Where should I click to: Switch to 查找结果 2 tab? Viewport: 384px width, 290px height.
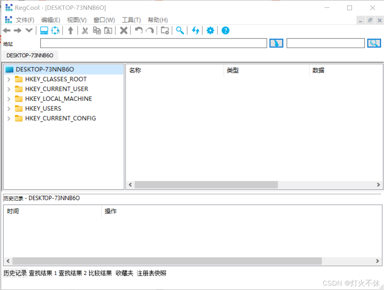click(72, 273)
